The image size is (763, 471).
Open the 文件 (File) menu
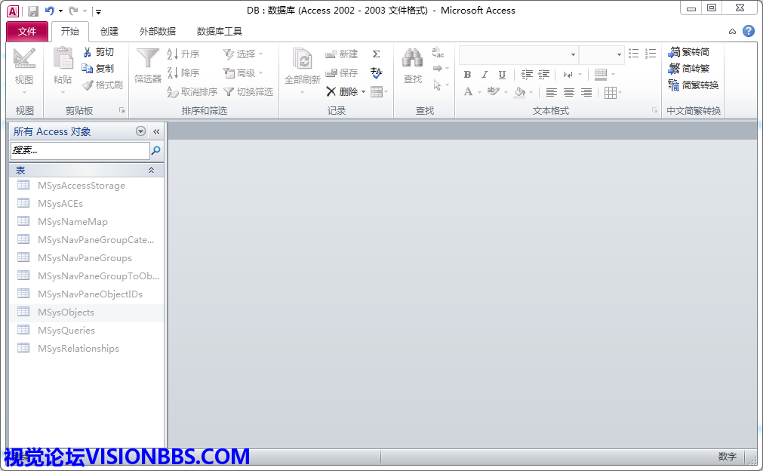click(x=27, y=32)
